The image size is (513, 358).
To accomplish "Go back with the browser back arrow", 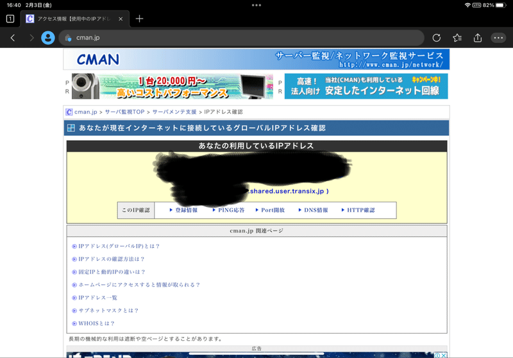I will (x=13, y=38).
